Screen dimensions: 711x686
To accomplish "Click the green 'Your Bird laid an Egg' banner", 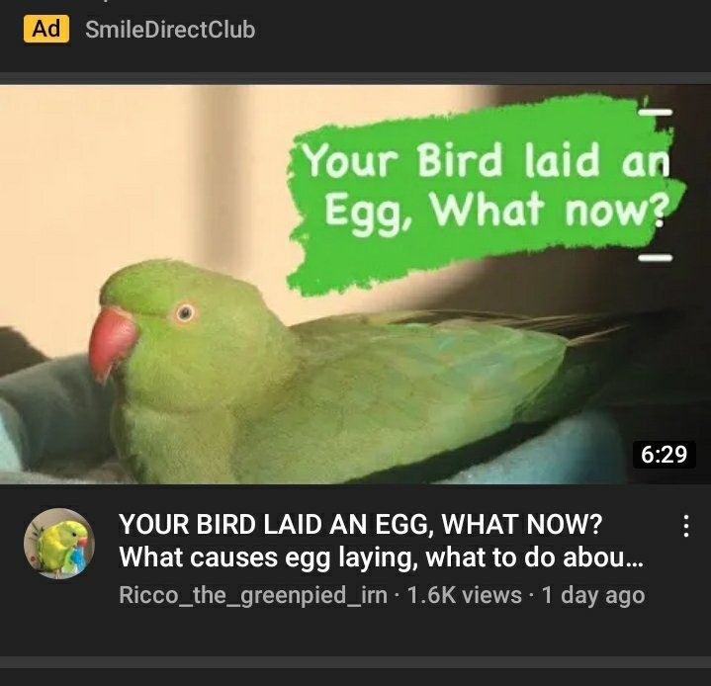I will tap(486, 195).
